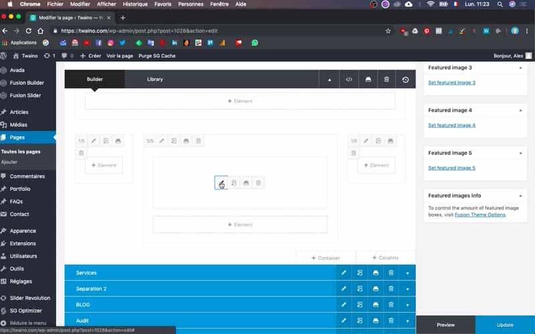Screen dimensions: 535x334
Task: Open history icon in builder toolbar
Action: pos(405,79)
